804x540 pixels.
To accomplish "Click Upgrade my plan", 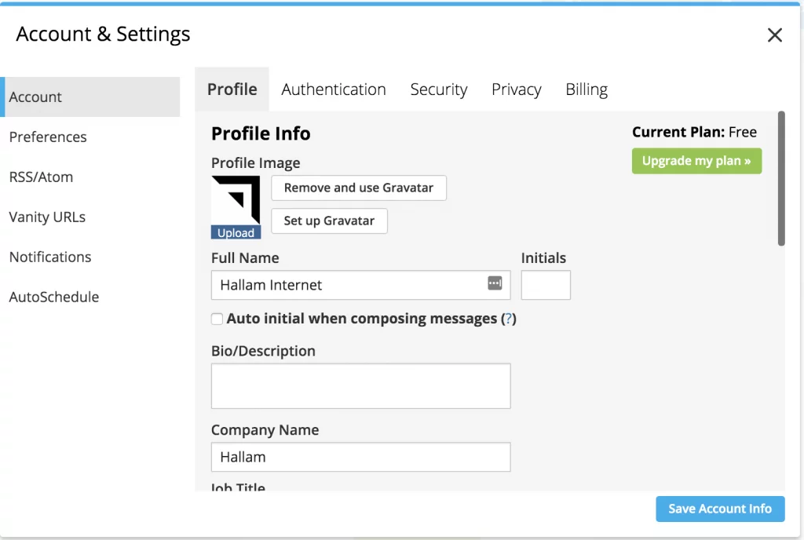I will 696,160.
